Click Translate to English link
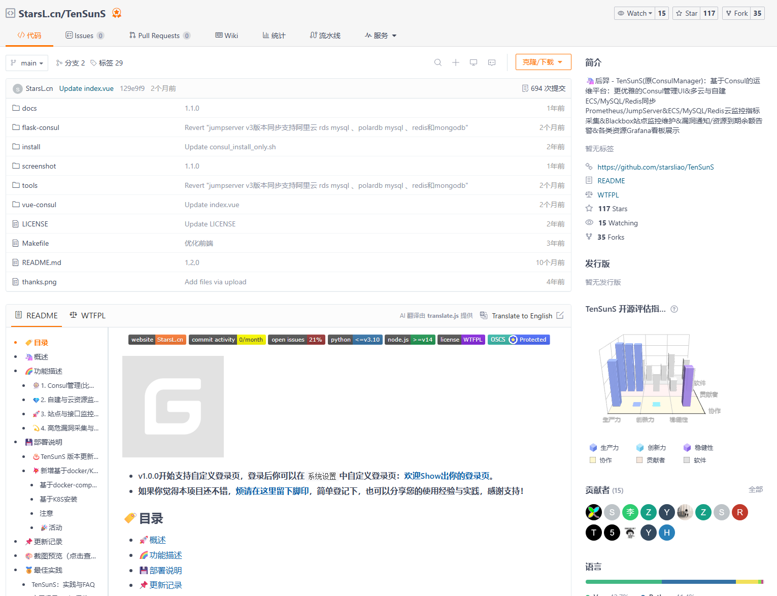Viewport: 777px width, 596px height. click(x=522, y=316)
